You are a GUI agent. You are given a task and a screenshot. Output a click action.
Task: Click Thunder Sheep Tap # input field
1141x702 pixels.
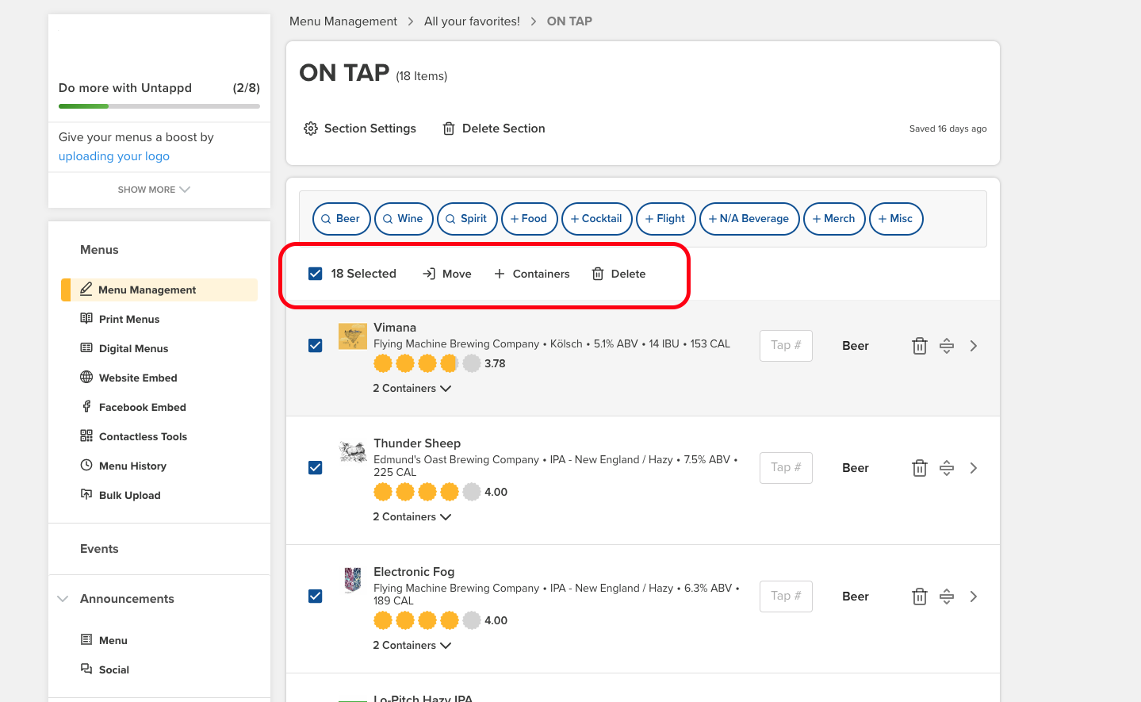tap(786, 468)
